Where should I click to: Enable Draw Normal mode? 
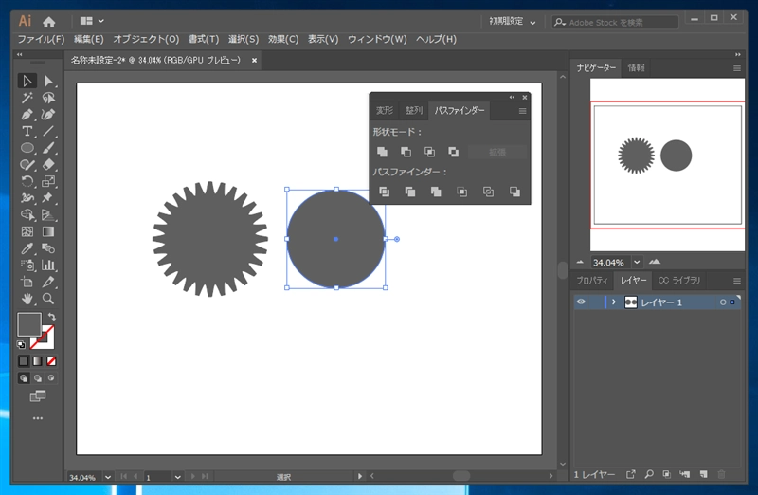23,378
